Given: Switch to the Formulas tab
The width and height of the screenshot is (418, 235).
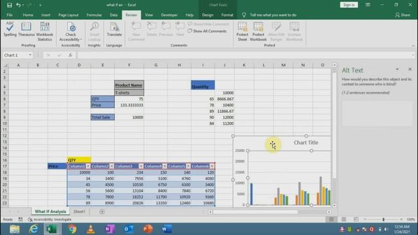Looking at the screenshot, I should (94, 15).
